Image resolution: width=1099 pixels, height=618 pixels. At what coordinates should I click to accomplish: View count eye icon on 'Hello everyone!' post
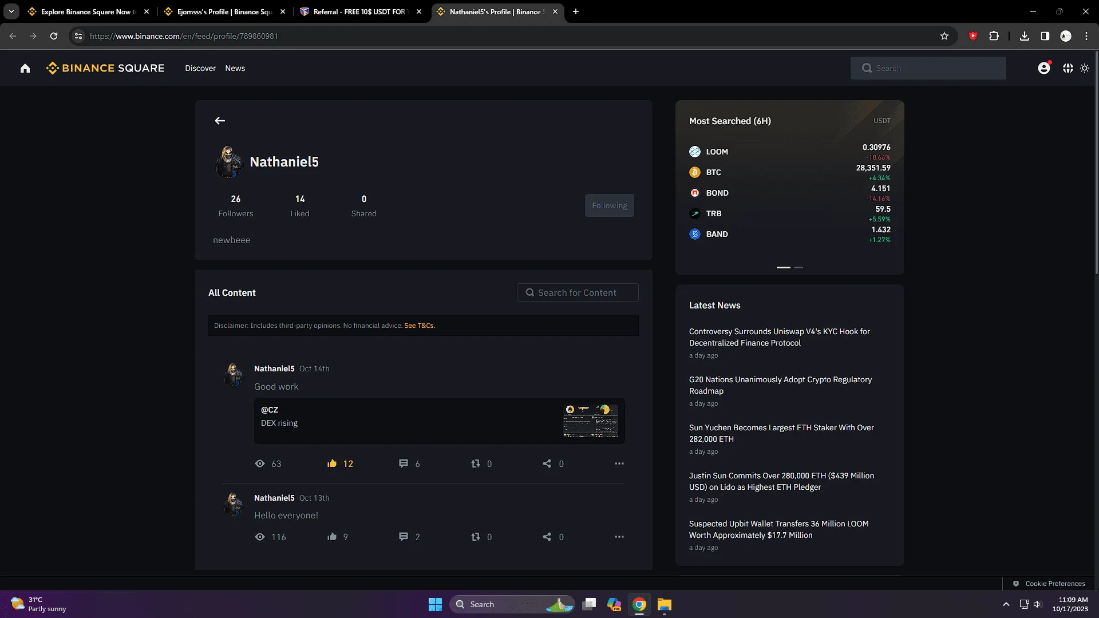click(x=260, y=537)
